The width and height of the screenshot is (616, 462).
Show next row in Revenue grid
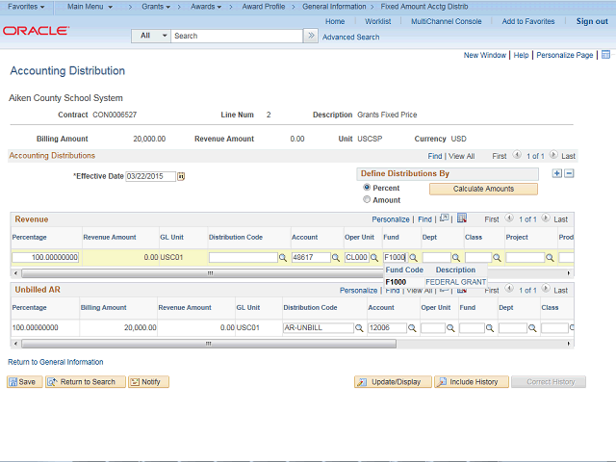click(x=546, y=218)
